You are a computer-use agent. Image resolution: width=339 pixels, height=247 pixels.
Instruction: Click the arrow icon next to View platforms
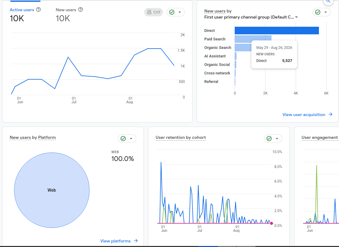pyautogui.click(x=136, y=241)
